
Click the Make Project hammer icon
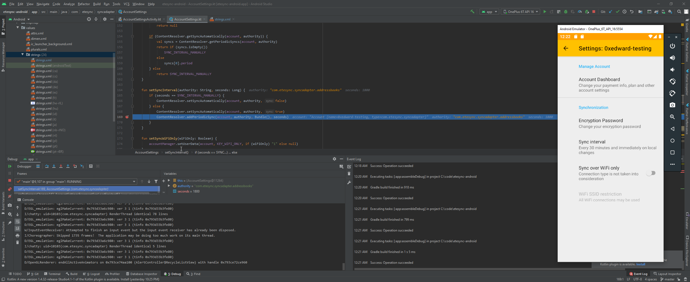click(472, 12)
